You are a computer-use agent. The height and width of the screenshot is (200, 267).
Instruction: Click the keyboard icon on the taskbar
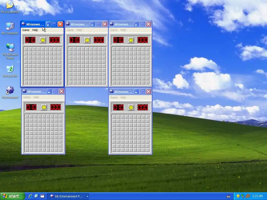228,196
